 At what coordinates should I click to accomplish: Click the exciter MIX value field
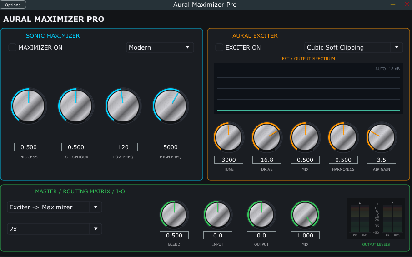(305, 160)
